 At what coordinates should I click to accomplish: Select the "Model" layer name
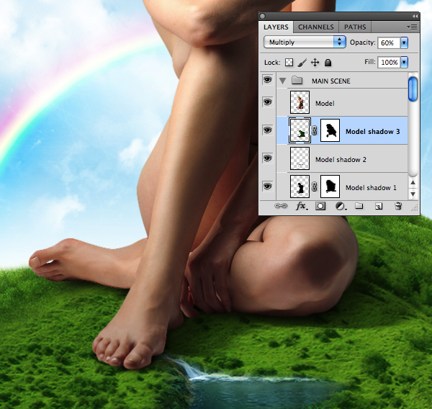(x=325, y=104)
